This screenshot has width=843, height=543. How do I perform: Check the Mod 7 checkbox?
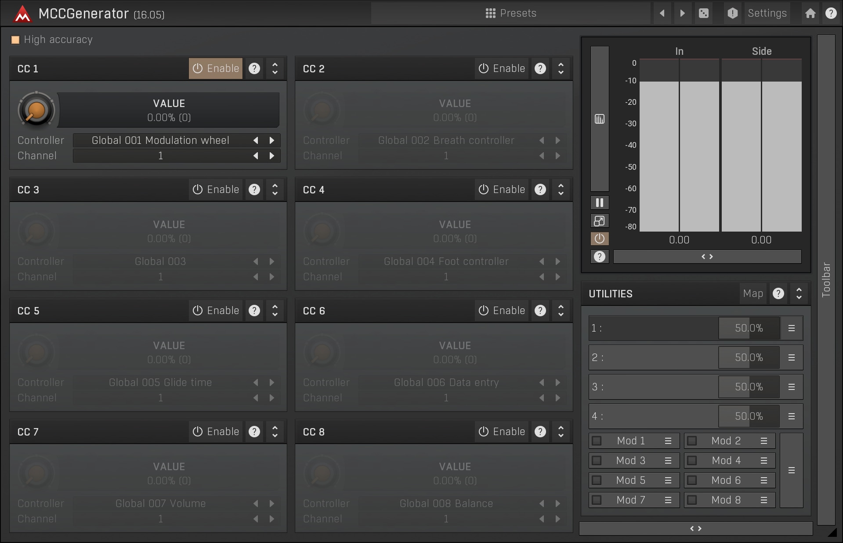click(x=597, y=500)
